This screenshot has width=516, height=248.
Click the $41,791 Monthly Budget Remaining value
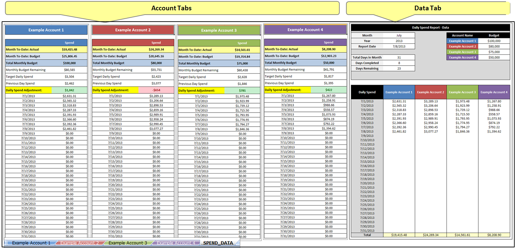(x=329, y=69)
